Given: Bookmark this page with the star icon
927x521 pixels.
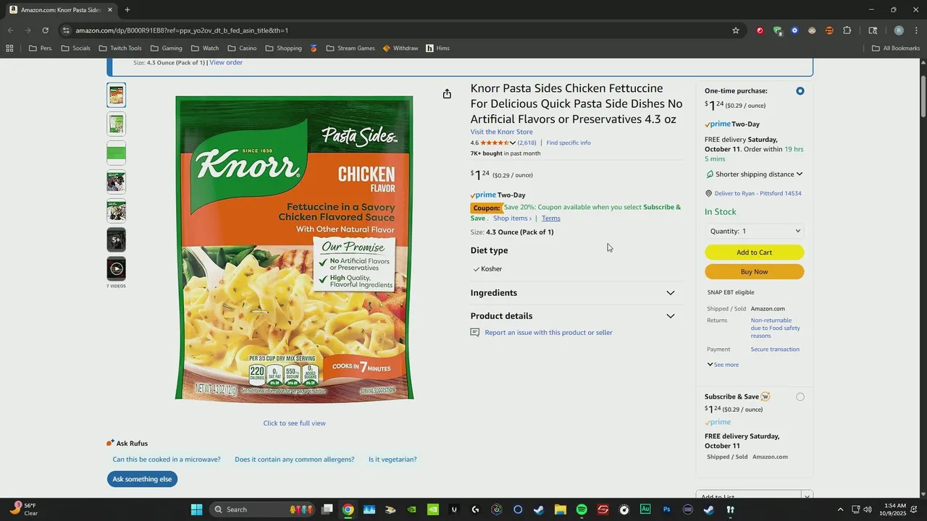Looking at the screenshot, I should [736, 30].
